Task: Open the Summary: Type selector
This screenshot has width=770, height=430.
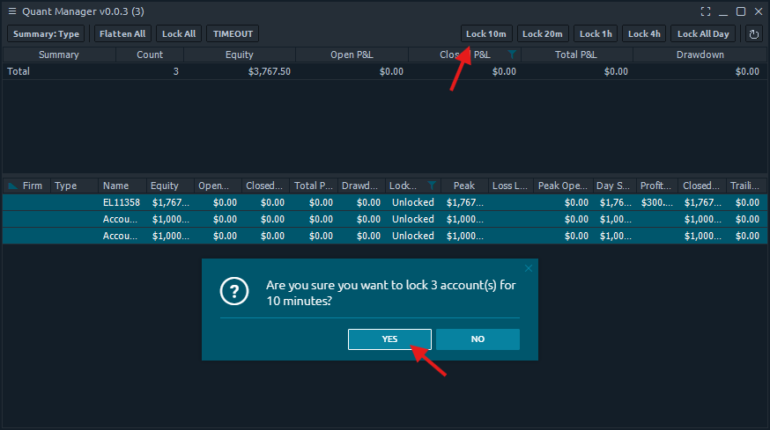Action: pyautogui.click(x=46, y=34)
